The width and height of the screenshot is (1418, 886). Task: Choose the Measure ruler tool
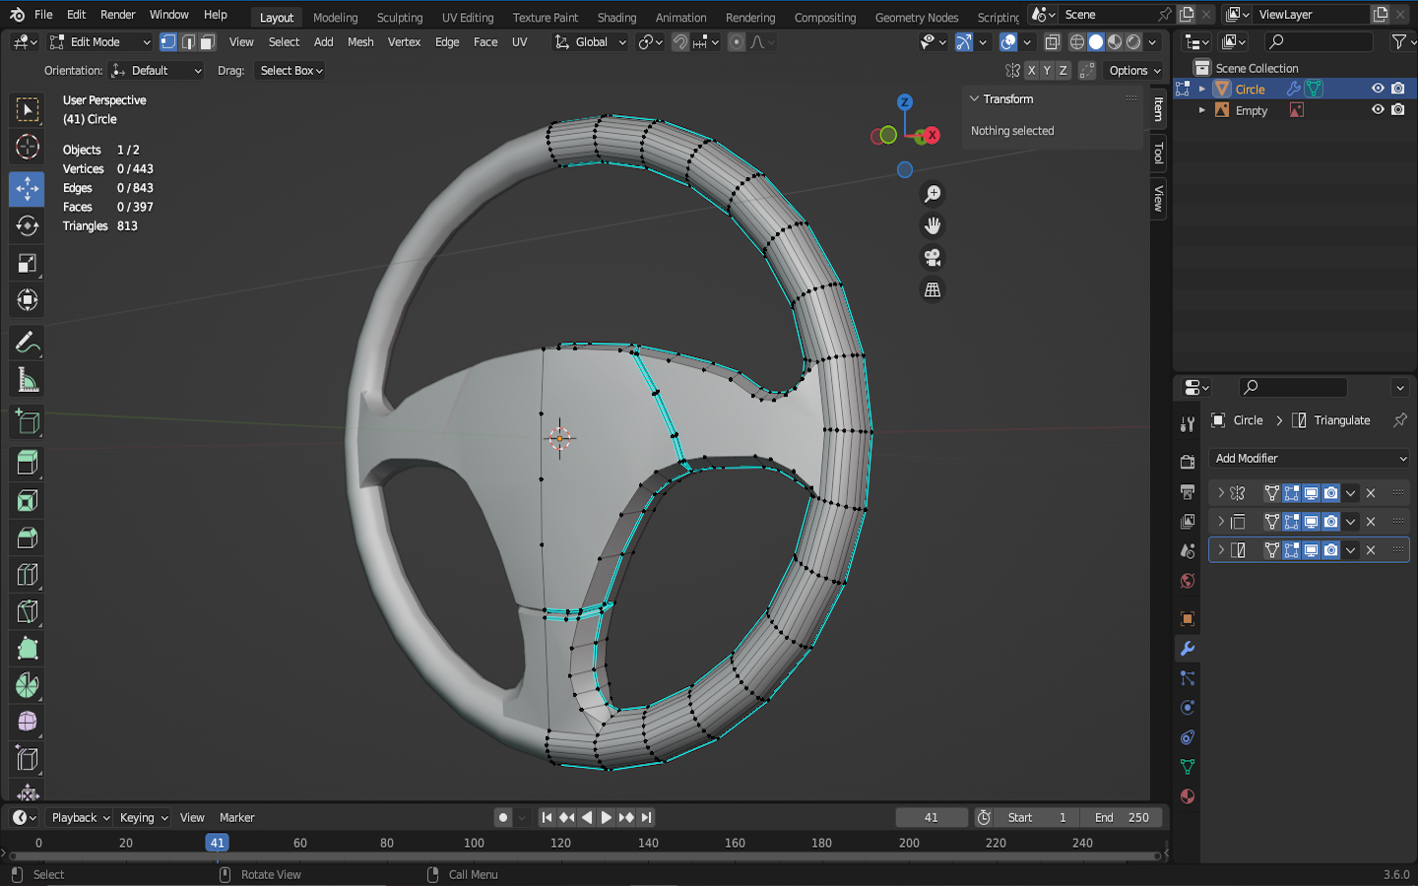click(x=27, y=380)
